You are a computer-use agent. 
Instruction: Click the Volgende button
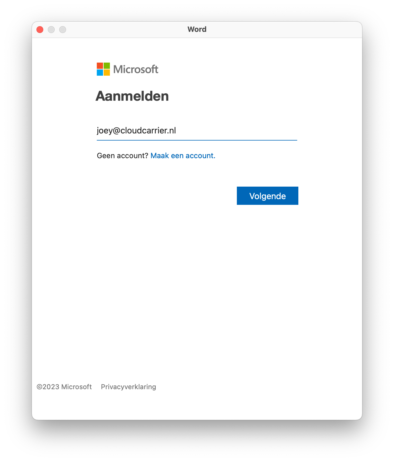click(x=267, y=196)
